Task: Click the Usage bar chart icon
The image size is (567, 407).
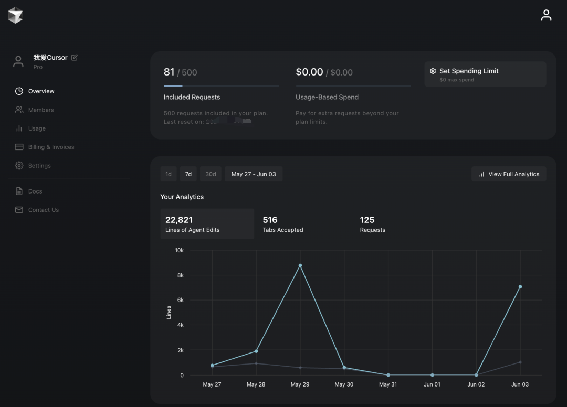Action: [x=19, y=128]
